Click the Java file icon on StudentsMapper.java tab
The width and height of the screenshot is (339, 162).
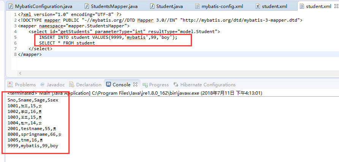pos(87,6)
